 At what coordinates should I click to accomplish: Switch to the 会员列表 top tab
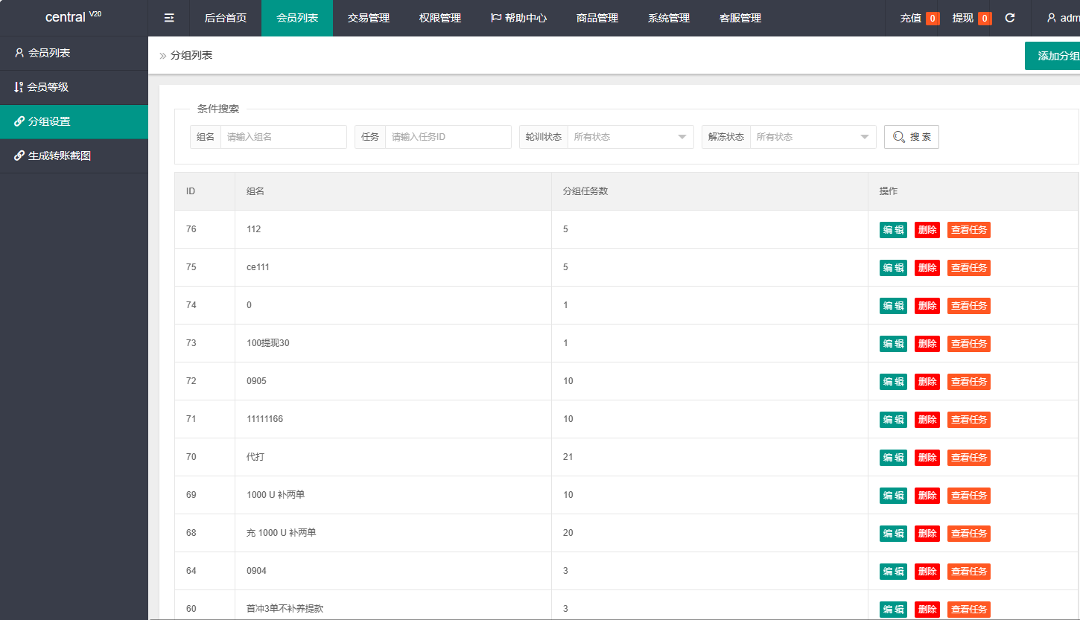[x=297, y=18]
